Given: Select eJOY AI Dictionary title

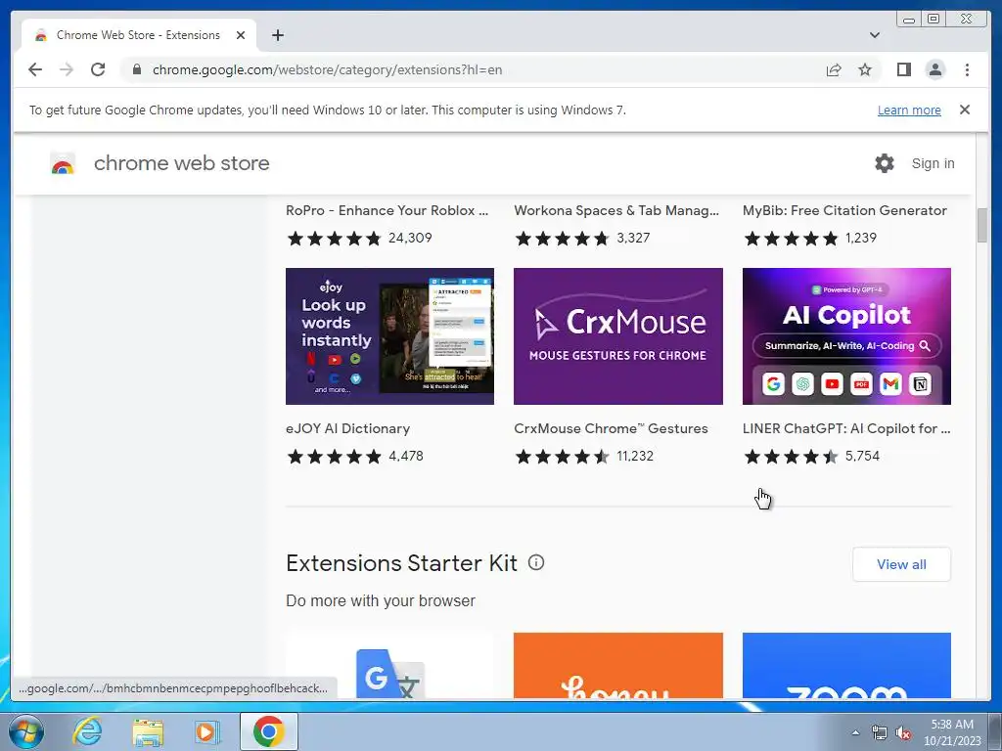Looking at the screenshot, I should [347, 428].
